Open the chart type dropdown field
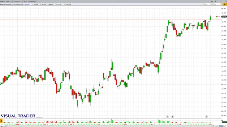The image size is (227, 127). [x=207, y=4]
